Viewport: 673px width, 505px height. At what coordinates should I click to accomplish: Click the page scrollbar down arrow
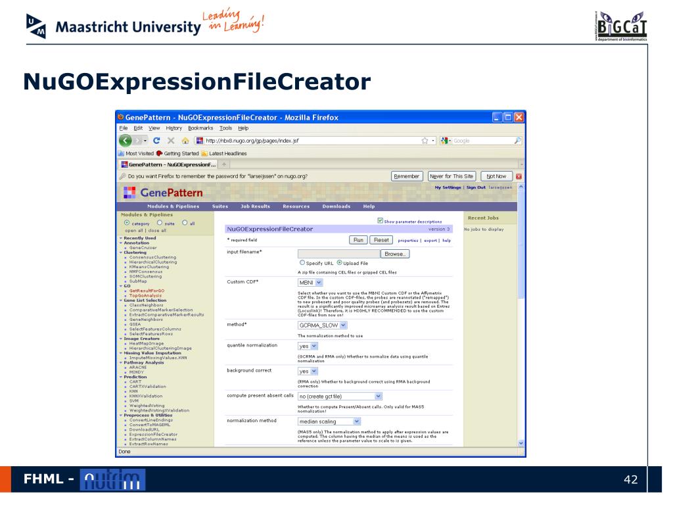point(521,443)
